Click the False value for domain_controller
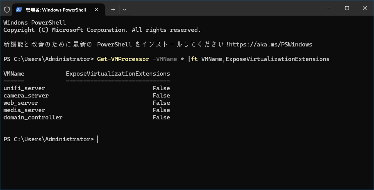 tap(161, 117)
